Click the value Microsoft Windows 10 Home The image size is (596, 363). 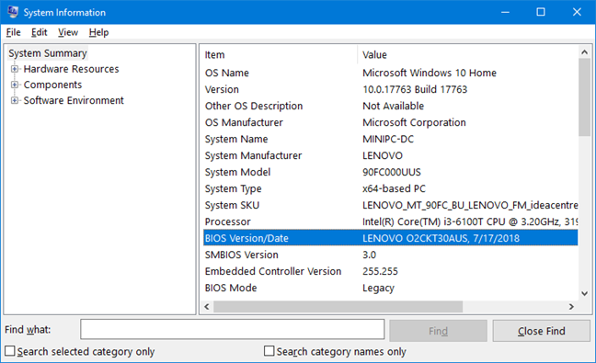[430, 73]
